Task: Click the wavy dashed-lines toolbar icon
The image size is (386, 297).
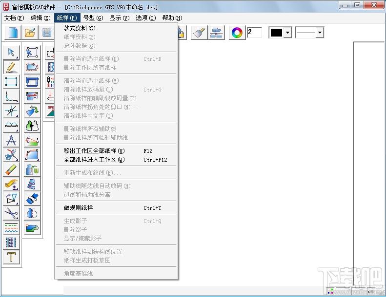Action: point(216,33)
